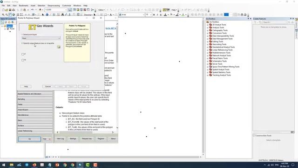Enable the M checkbox in wizard
Viewport: 298px width, 168px height.
pyautogui.click(x=23, y=60)
